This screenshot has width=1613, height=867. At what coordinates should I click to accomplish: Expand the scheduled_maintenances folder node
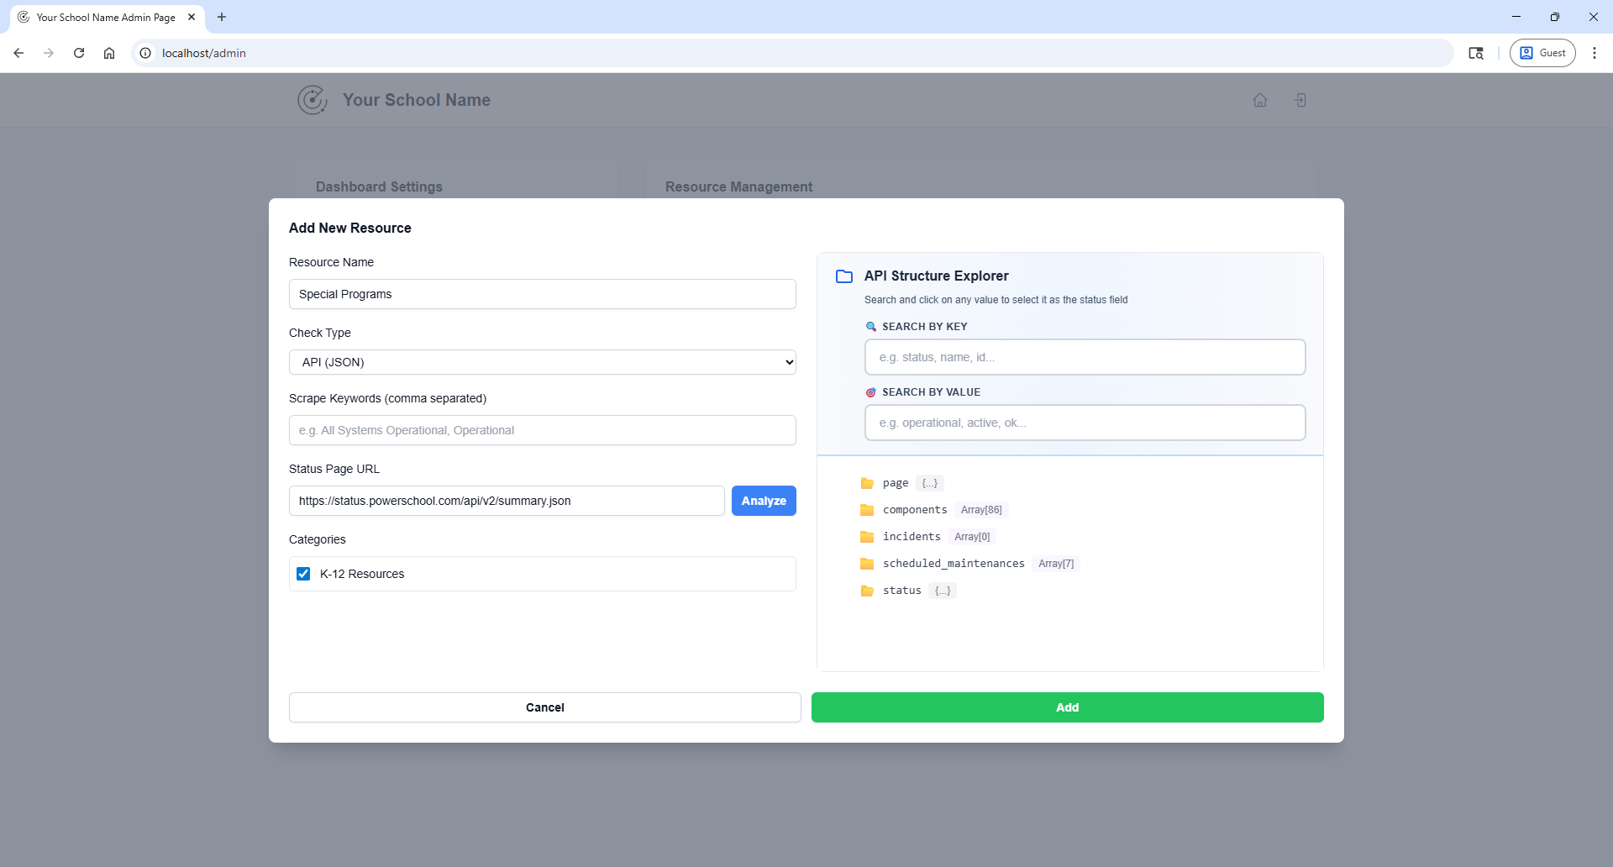tap(953, 564)
